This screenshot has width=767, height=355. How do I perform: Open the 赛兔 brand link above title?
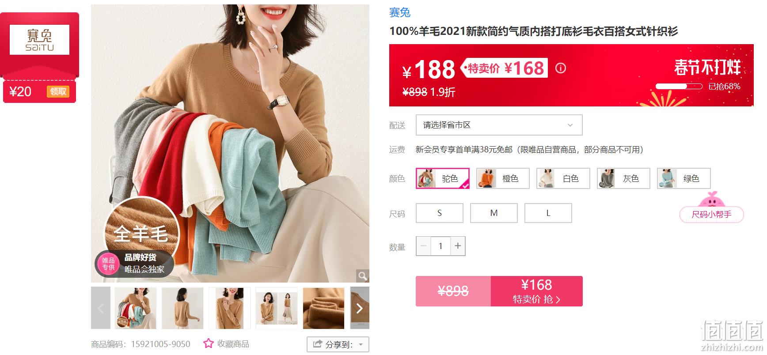(400, 12)
